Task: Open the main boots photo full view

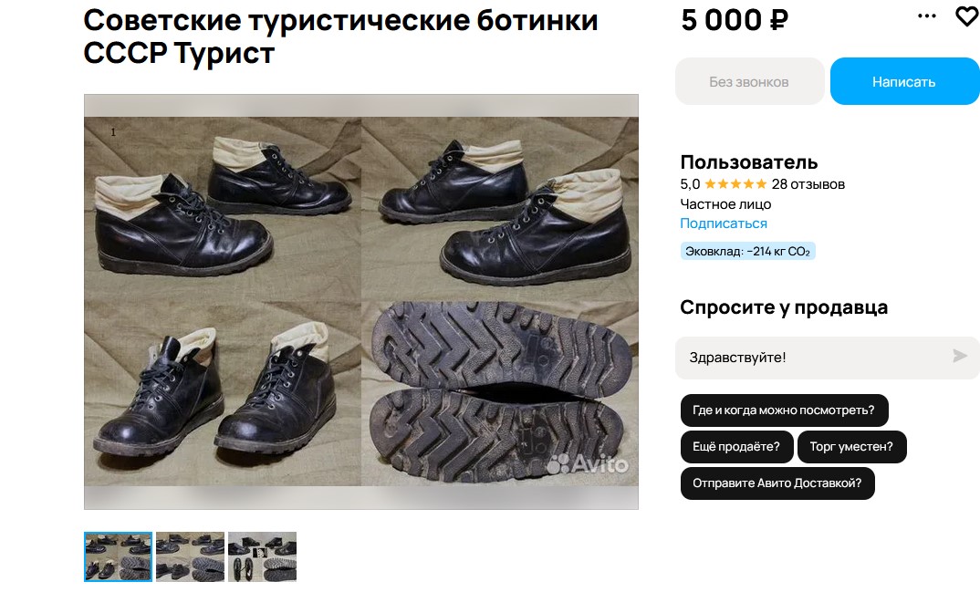Action: point(361,302)
